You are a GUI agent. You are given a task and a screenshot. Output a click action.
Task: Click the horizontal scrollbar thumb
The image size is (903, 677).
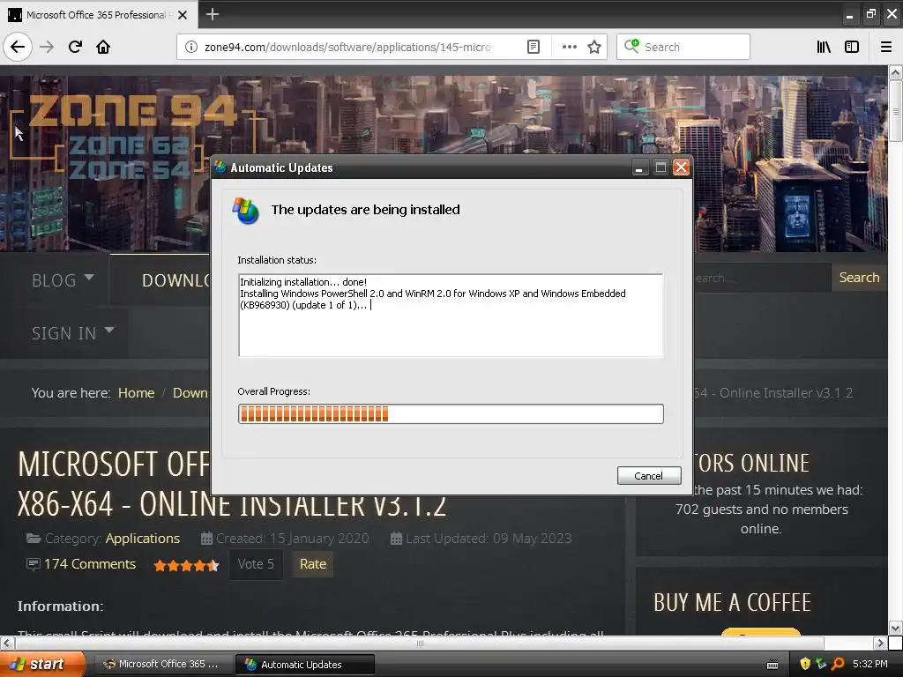tap(420, 643)
